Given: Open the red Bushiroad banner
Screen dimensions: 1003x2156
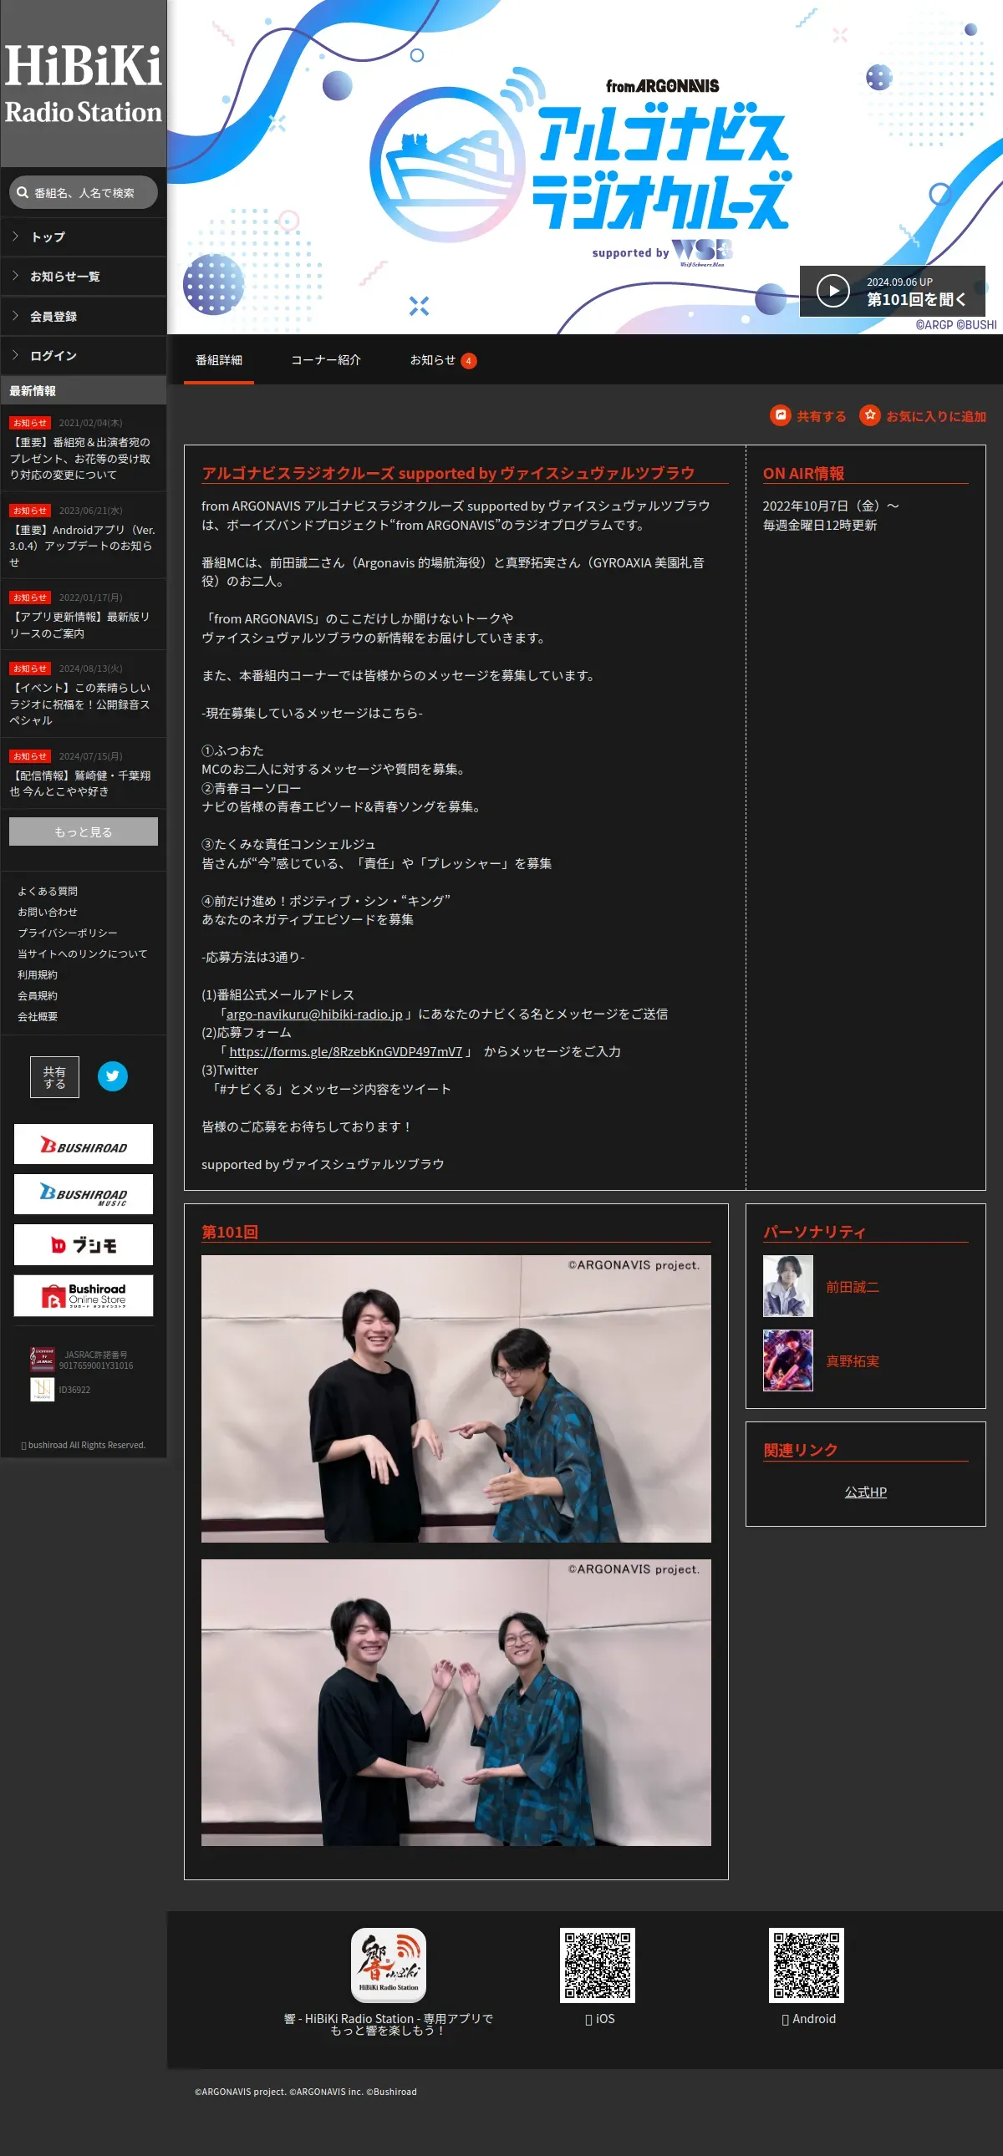Looking at the screenshot, I should pyautogui.click(x=83, y=1144).
